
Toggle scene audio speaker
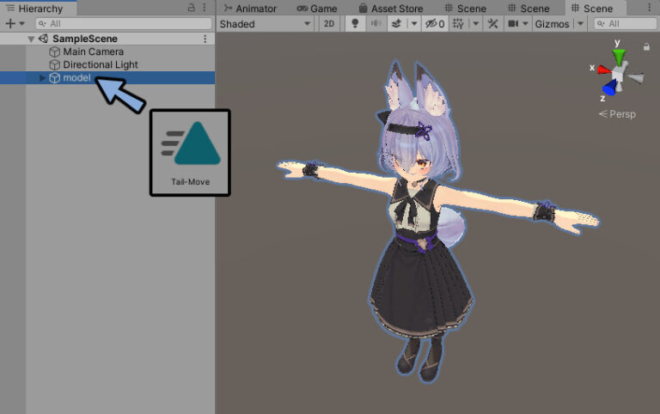click(376, 24)
